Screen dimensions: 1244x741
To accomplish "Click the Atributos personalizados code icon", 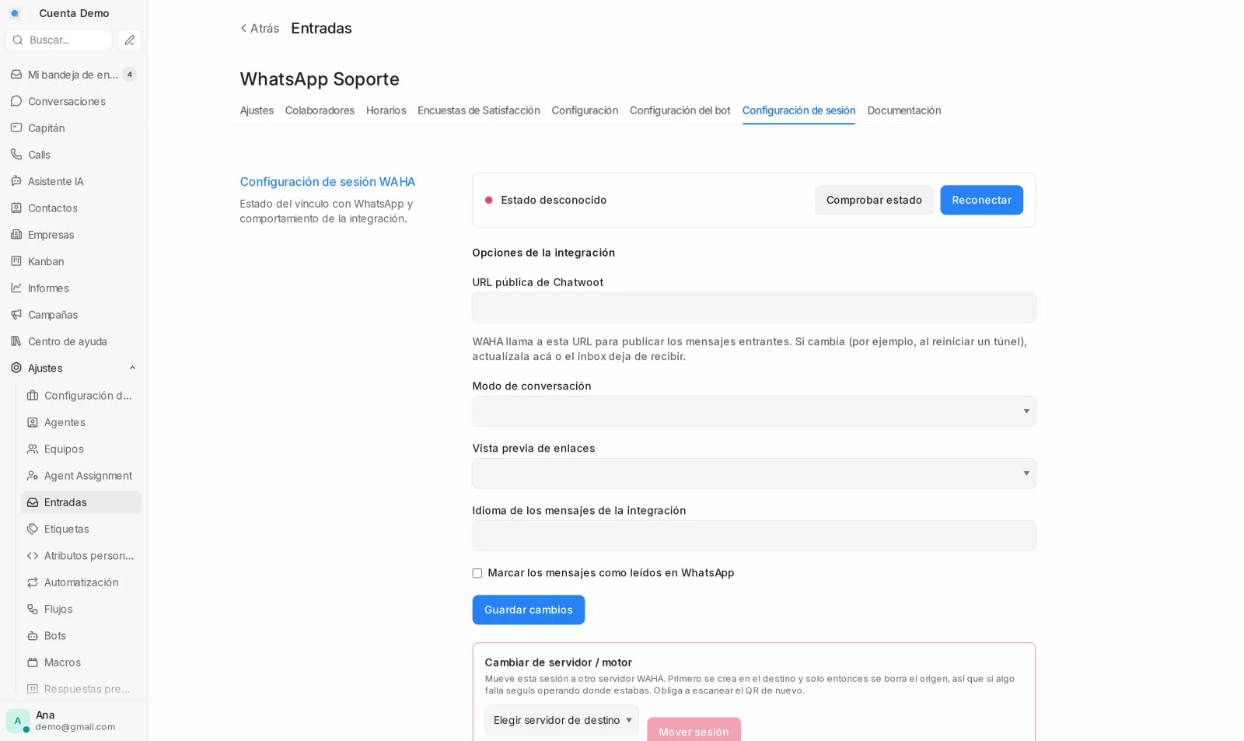I will tap(33, 556).
